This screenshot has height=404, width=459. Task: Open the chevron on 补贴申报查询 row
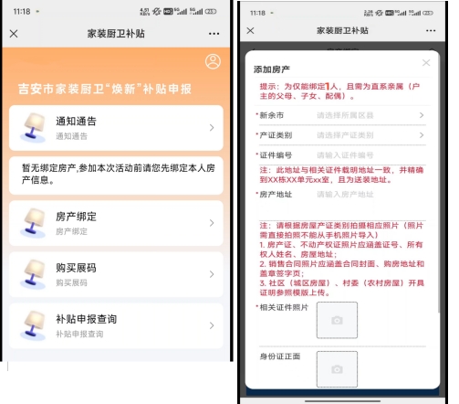(x=212, y=325)
